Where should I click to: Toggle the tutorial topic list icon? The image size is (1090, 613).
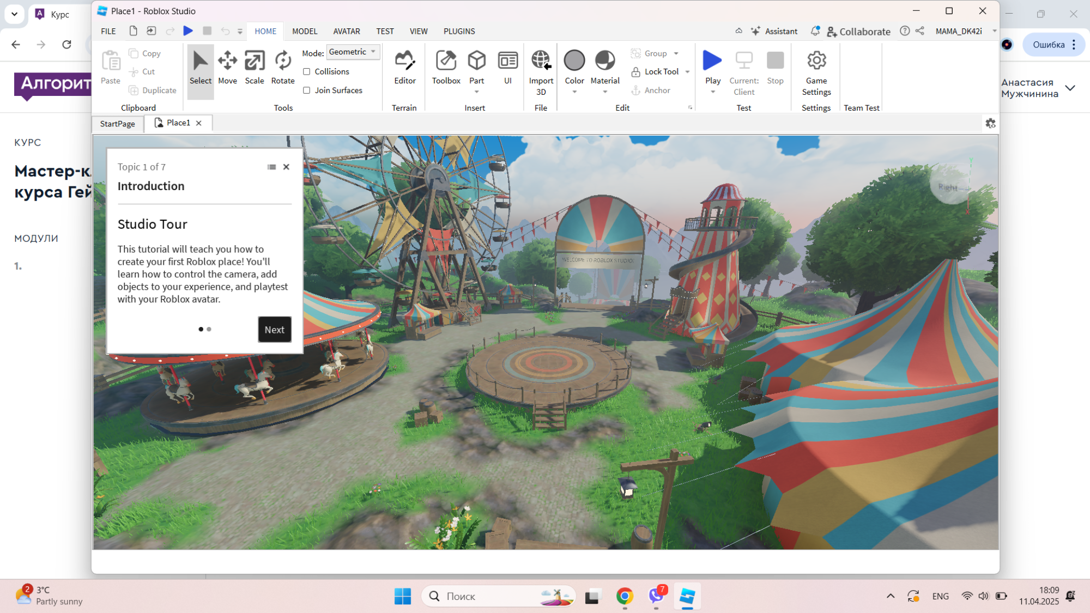pyautogui.click(x=271, y=167)
